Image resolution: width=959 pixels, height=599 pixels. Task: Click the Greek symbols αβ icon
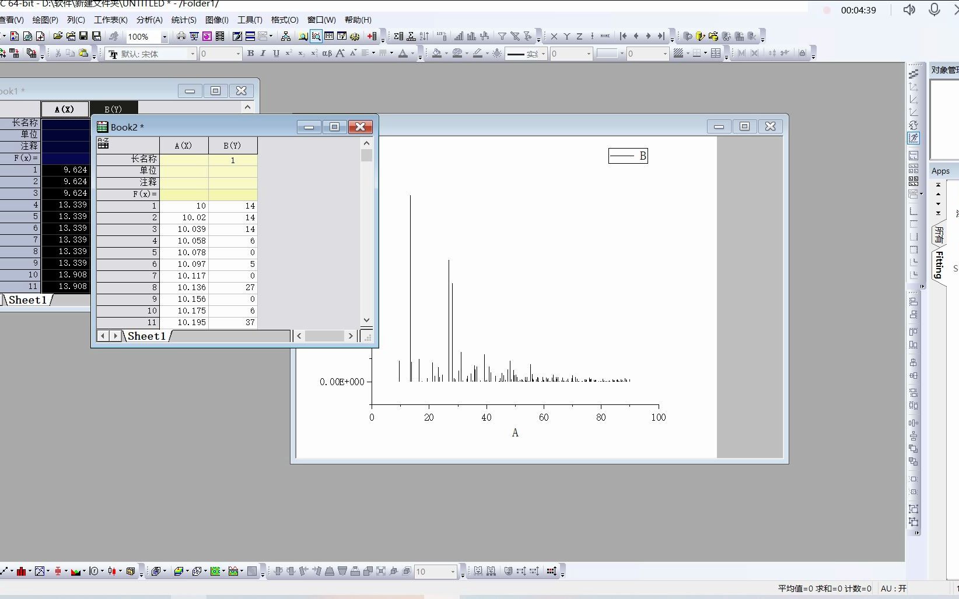click(x=327, y=54)
